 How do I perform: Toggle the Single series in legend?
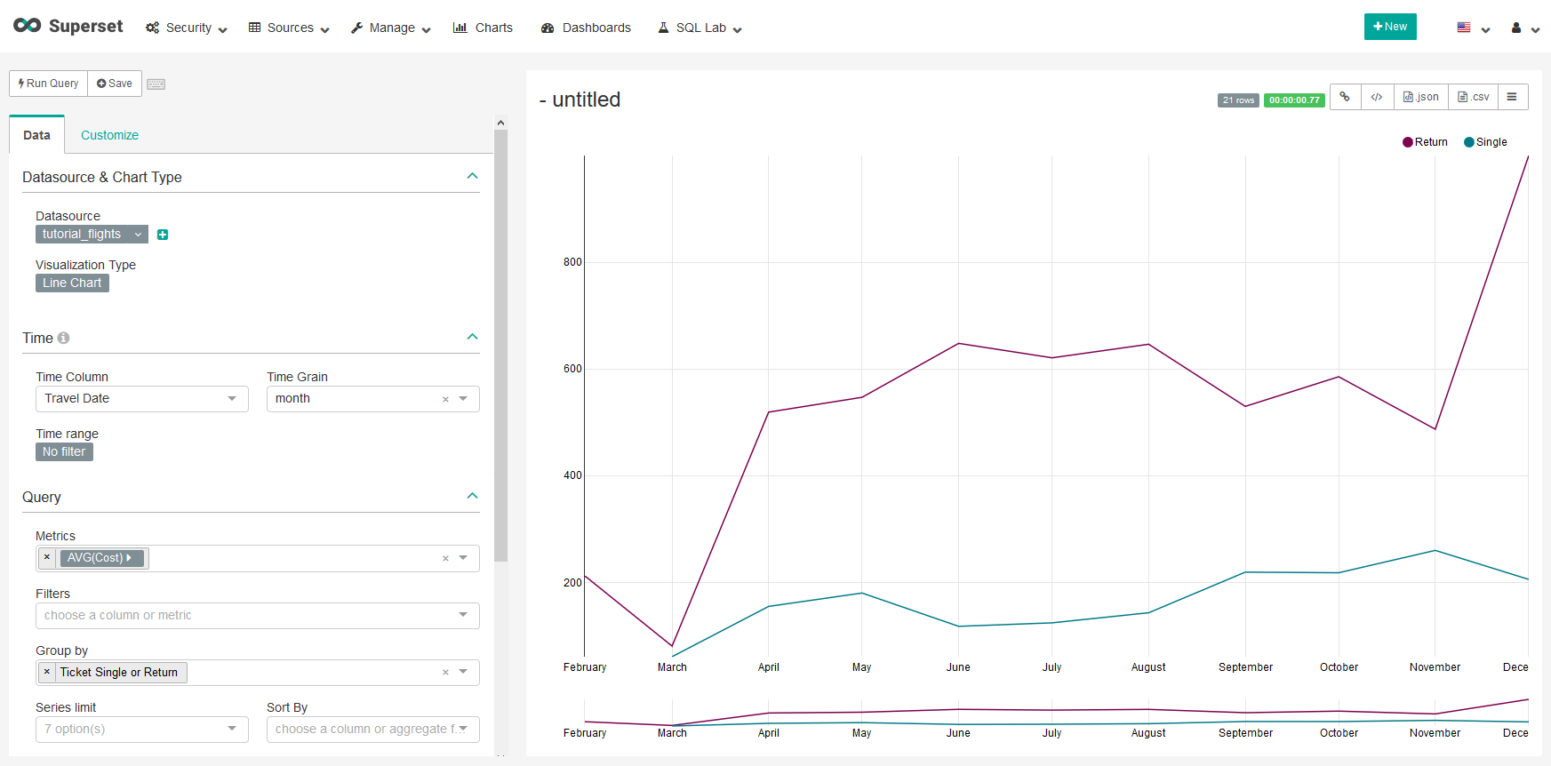pyautogui.click(x=1485, y=142)
